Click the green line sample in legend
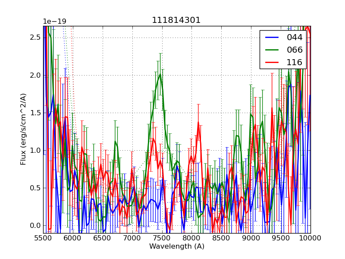Screen dimensions: 345x259 click(x=272, y=50)
